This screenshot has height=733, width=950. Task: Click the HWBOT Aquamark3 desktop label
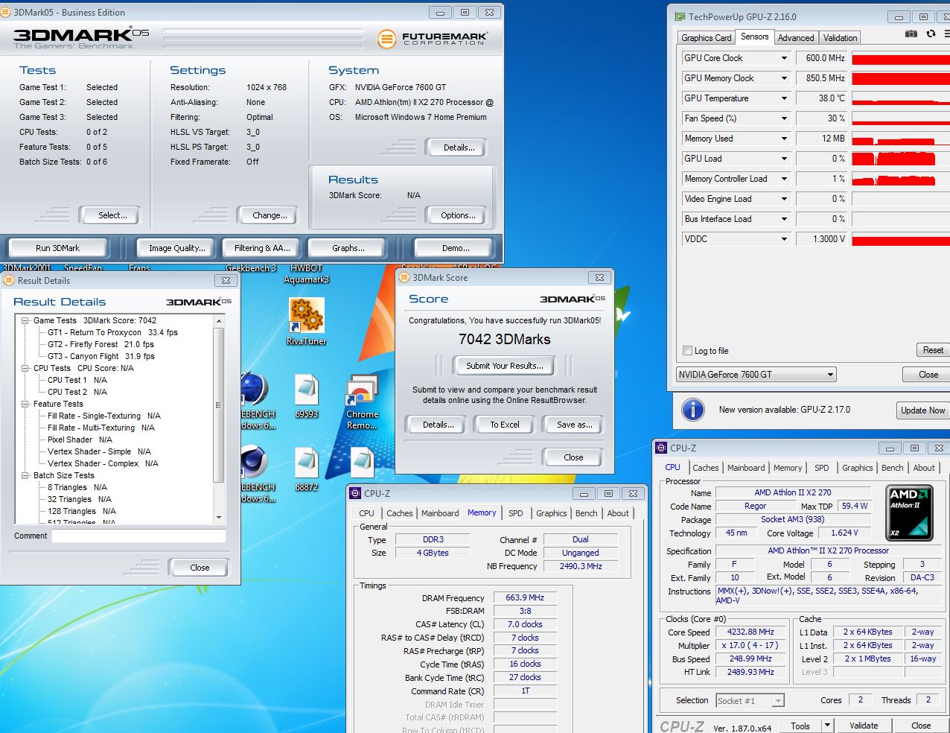coord(306,274)
